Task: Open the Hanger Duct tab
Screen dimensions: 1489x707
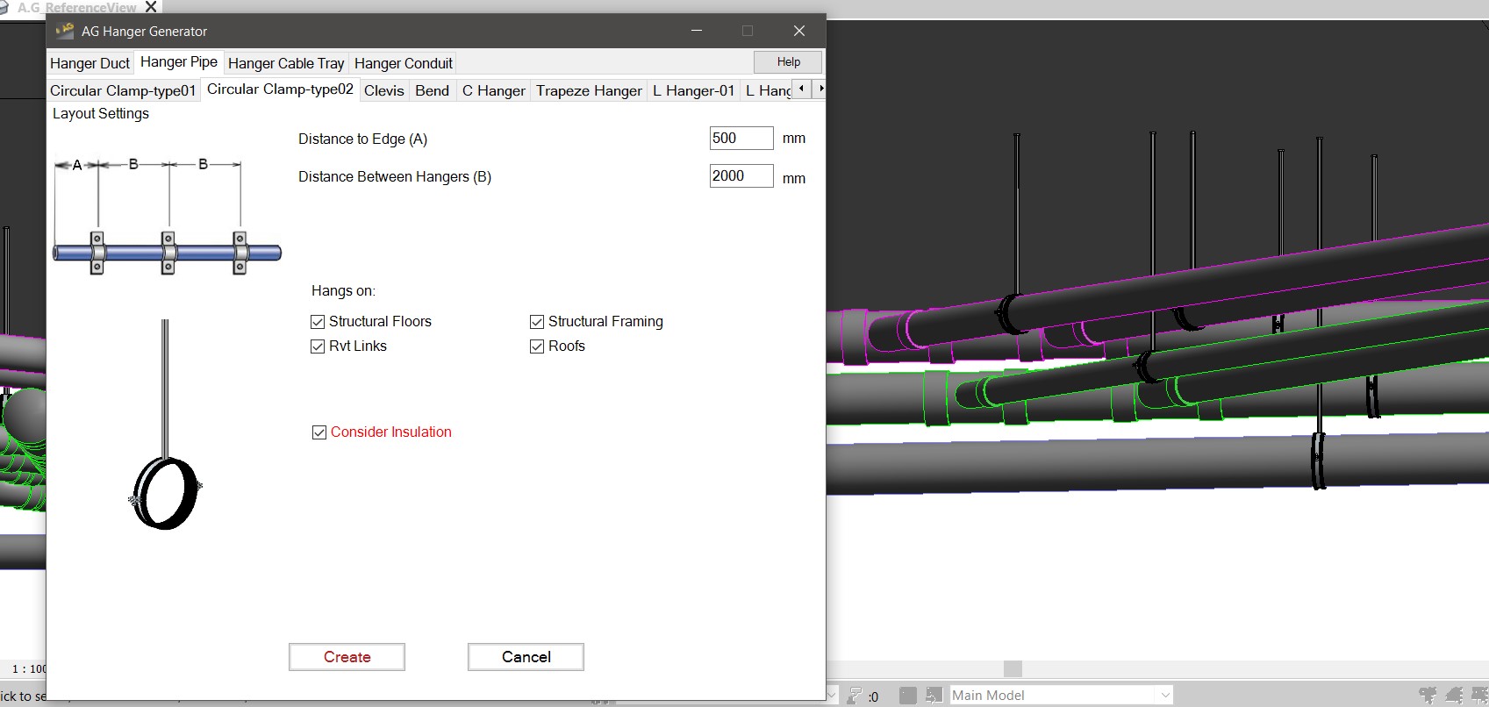Action: click(x=89, y=63)
